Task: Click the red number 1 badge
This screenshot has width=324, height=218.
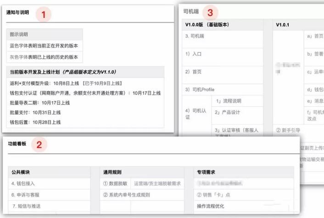Action: [44, 15]
